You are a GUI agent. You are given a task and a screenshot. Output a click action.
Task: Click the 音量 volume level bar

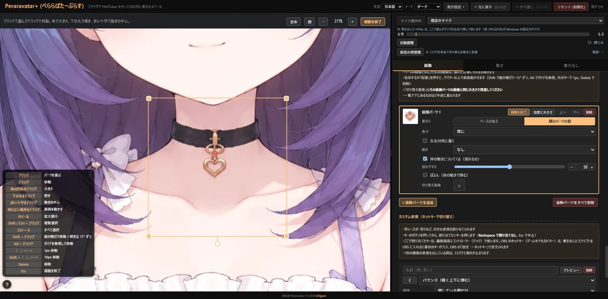[497, 34]
